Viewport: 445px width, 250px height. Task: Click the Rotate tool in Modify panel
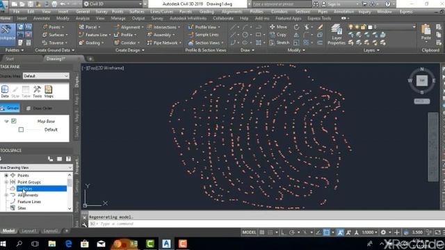pyautogui.click(x=296, y=27)
